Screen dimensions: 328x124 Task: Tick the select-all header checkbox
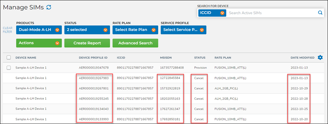coord(9,58)
